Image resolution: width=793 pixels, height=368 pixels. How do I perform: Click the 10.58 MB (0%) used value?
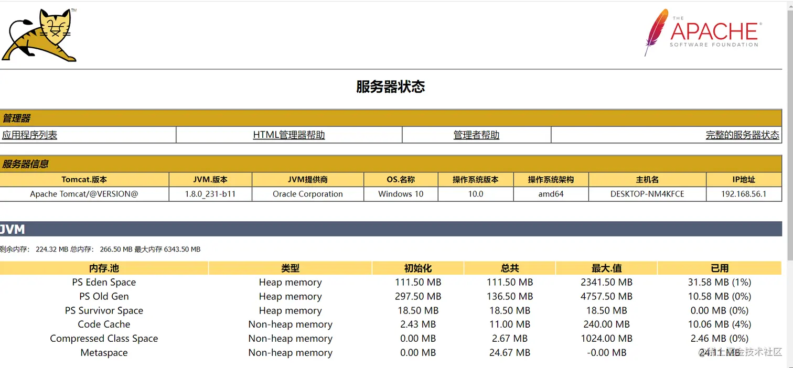(720, 296)
